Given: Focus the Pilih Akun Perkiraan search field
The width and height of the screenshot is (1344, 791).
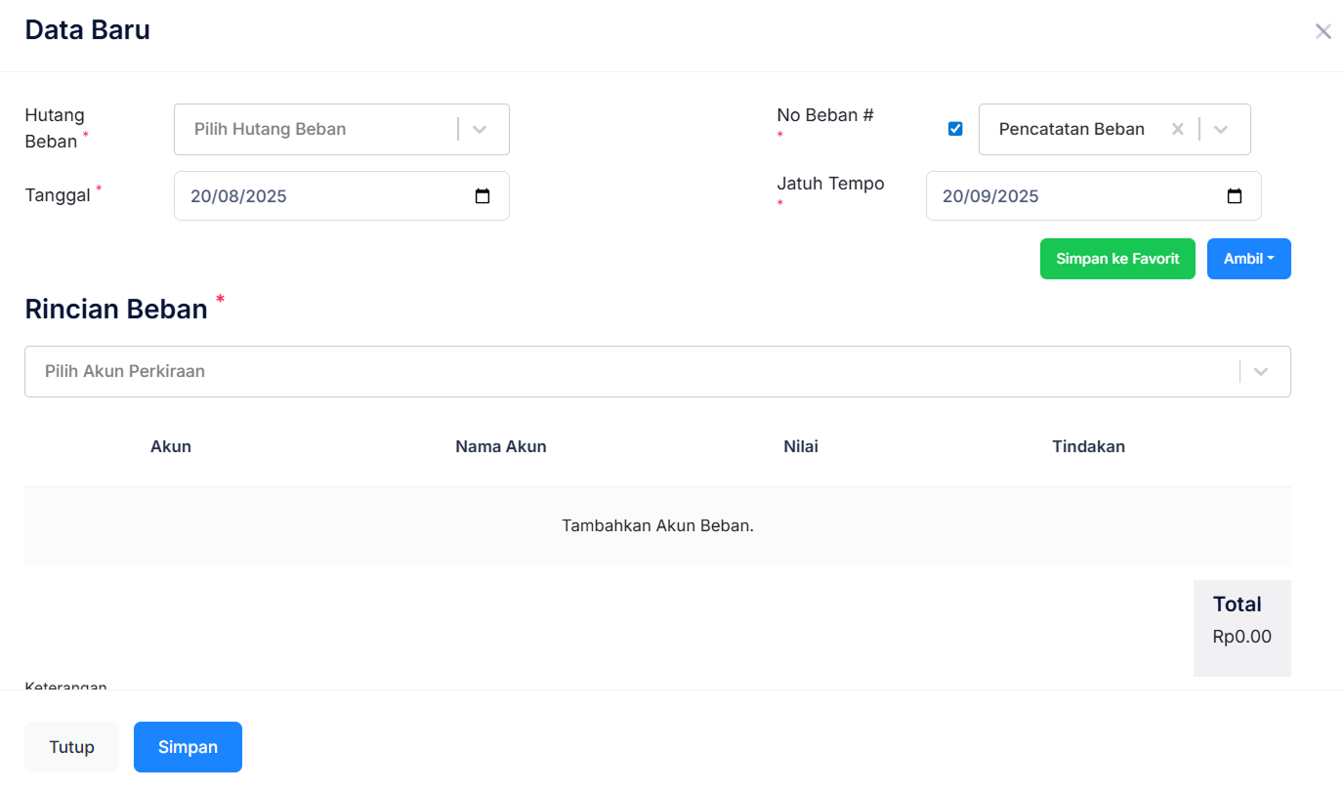Looking at the screenshot, I should click(625, 371).
